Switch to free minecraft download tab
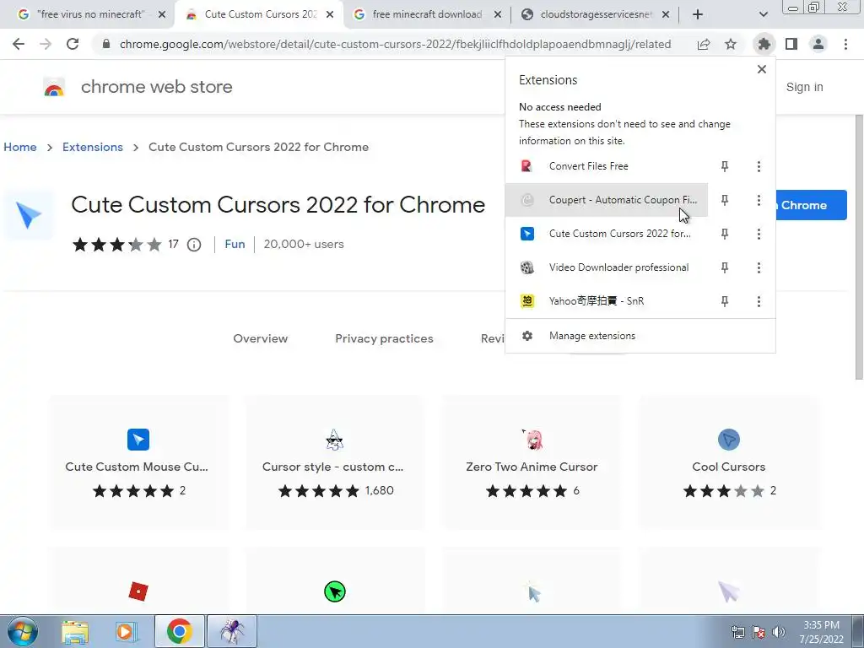Viewport: 864px width, 648px height. 428,14
